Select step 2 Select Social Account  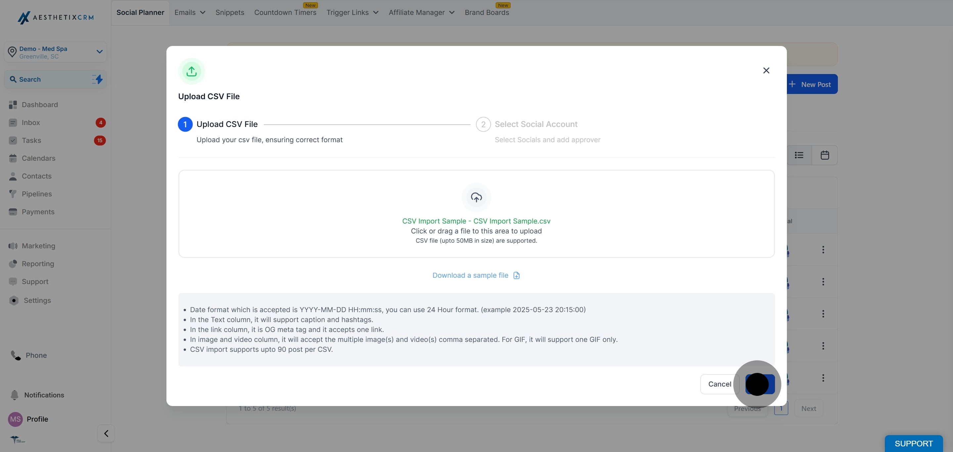click(x=536, y=124)
